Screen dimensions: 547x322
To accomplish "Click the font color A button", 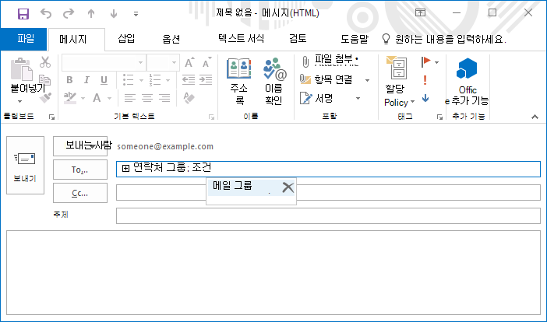I will (x=97, y=98).
